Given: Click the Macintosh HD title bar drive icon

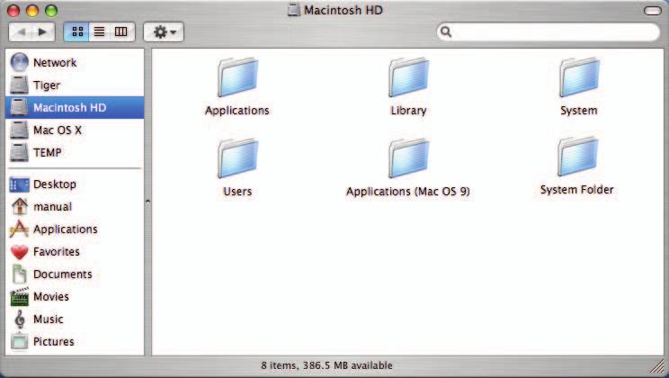Looking at the screenshot, I should (294, 10).
